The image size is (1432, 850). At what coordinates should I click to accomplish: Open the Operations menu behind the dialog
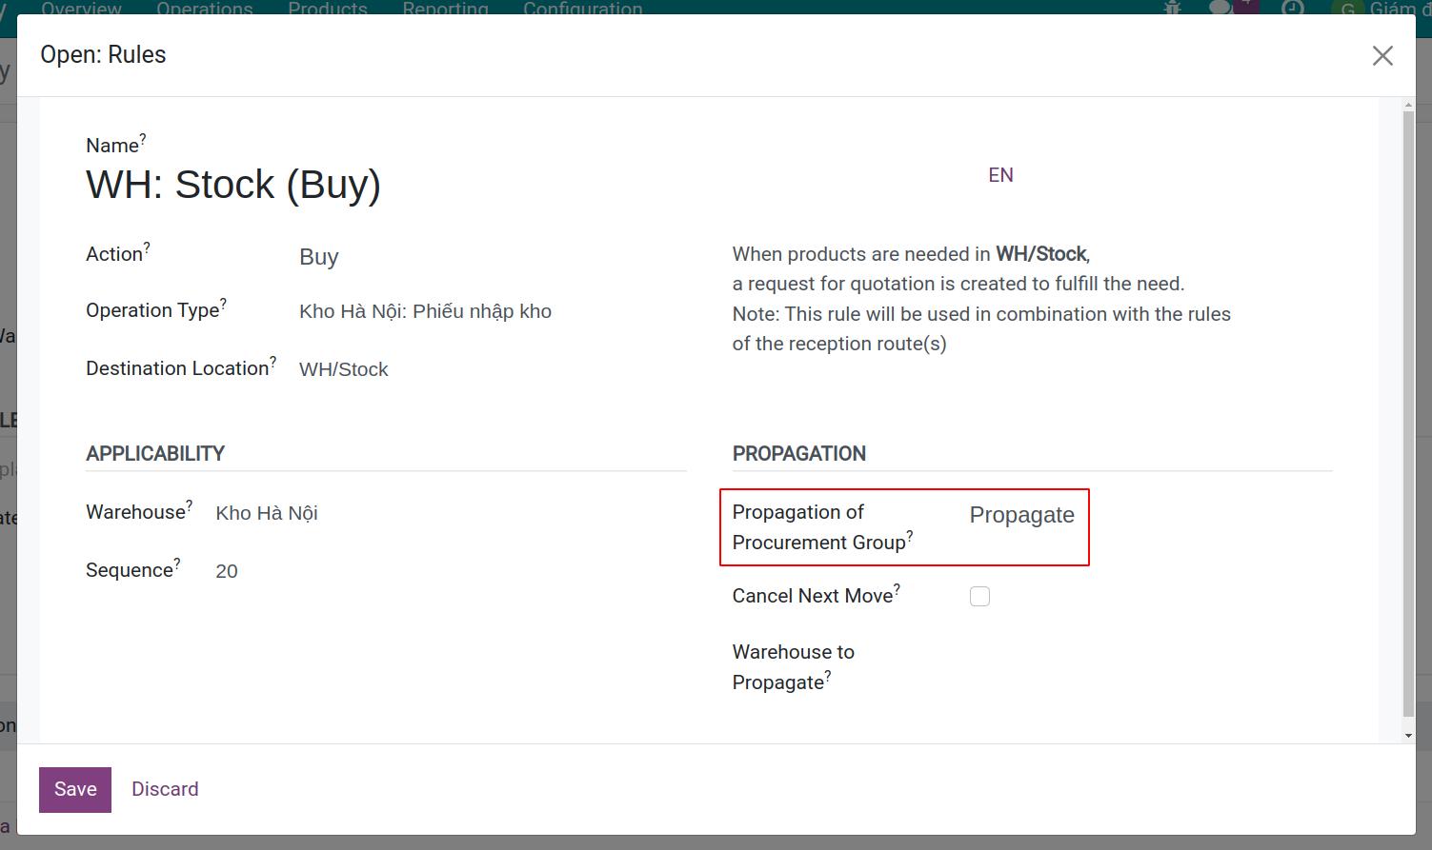pyautogui.click(x=205, y=9)
